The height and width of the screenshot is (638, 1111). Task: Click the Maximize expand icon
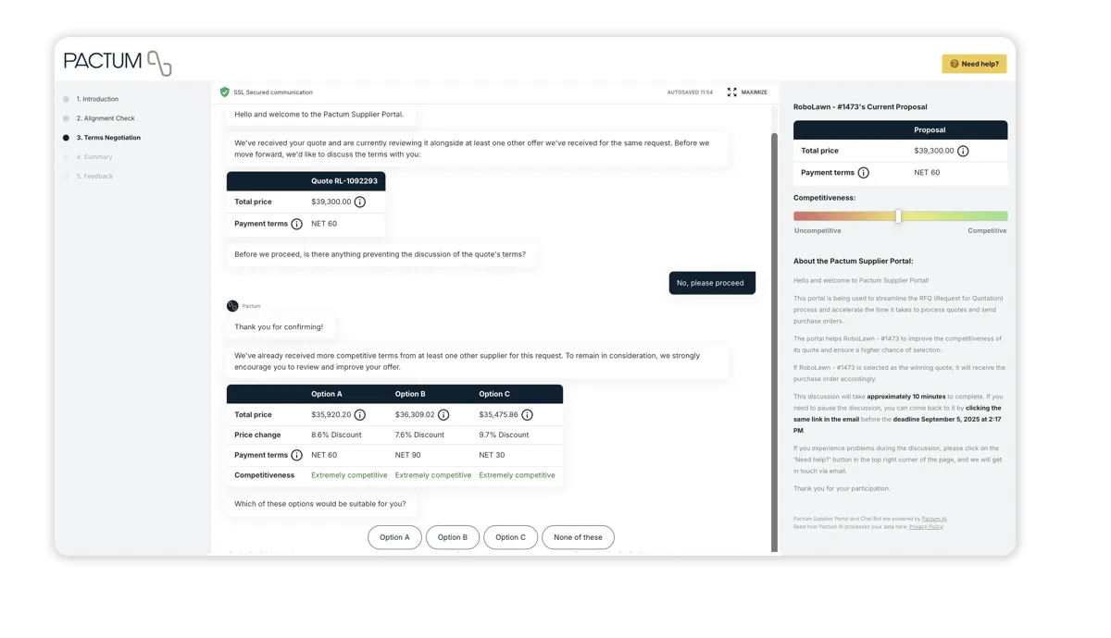point(731,92)
